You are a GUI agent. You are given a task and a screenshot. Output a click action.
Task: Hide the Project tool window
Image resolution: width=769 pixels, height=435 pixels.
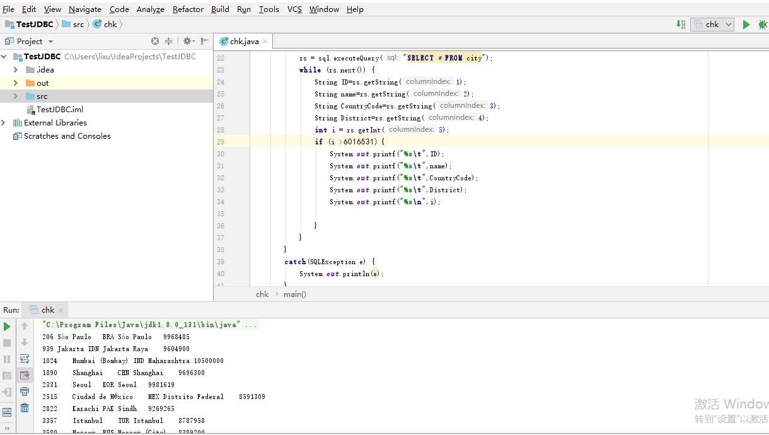(x=205, y=41)
